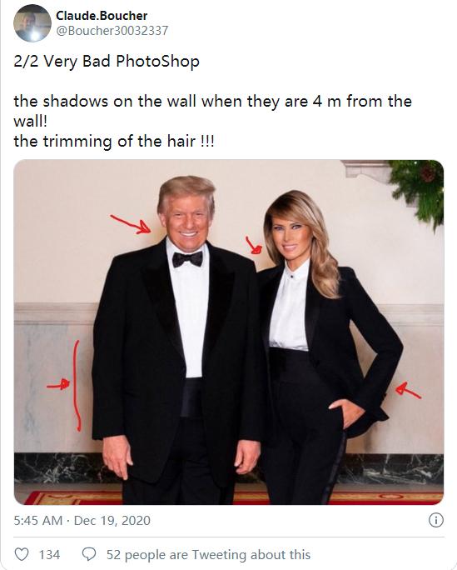Screen dimensions: 457x570
Task: Click the "shadows on the wall" tweet sentence
Action: (213, 111)
